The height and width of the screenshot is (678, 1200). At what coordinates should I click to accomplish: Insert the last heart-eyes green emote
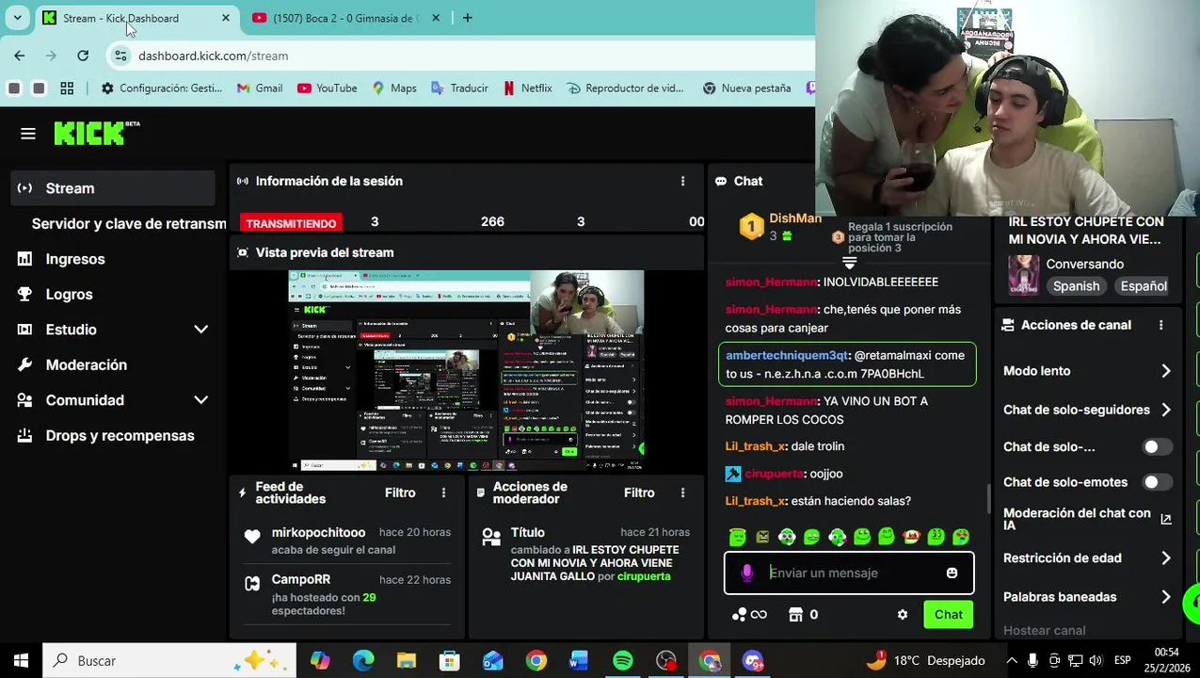(x=961, y=537)
